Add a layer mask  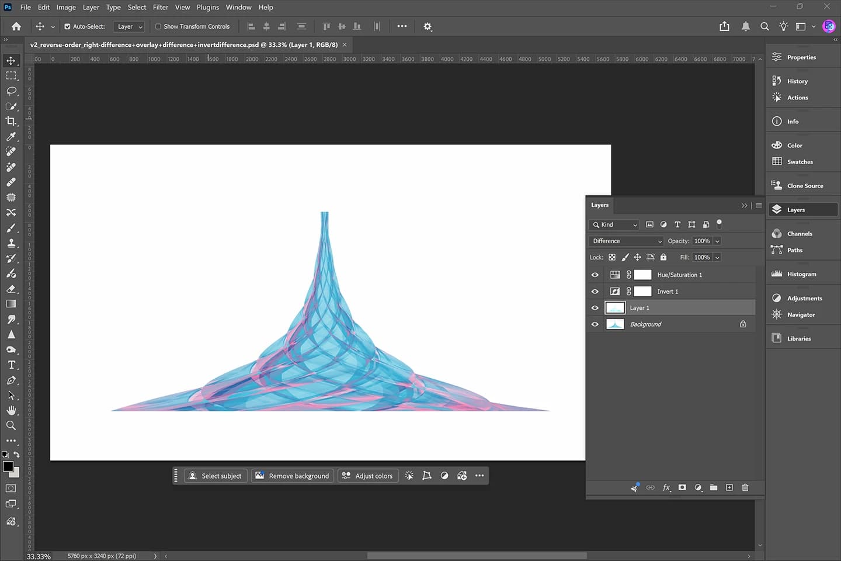[682, 487]
